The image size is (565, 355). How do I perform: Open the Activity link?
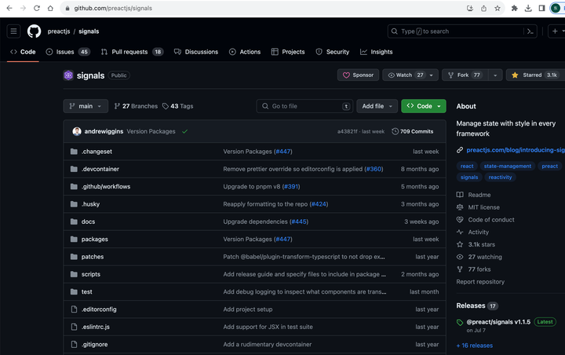[472, 232]
